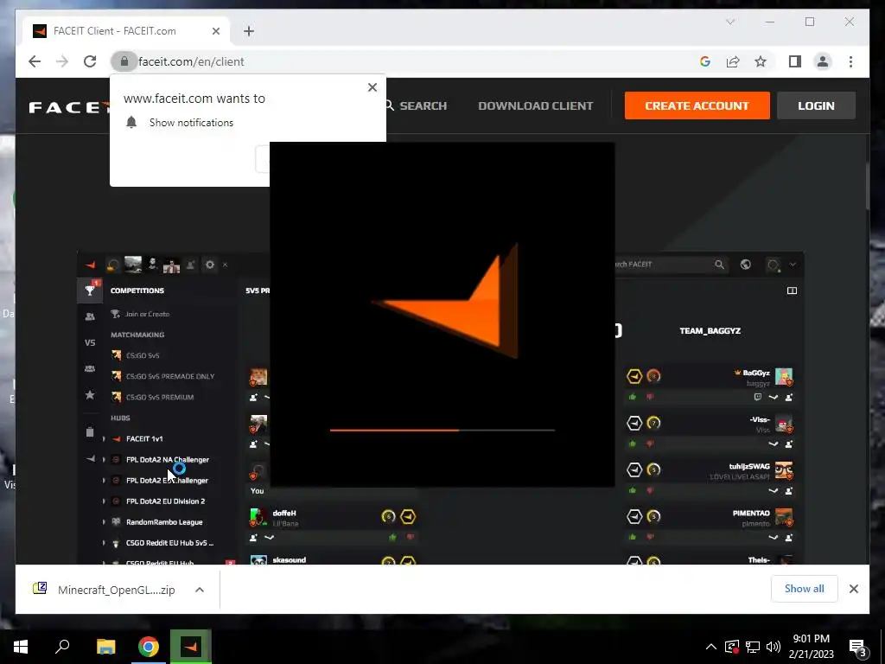This screenshot has width=885, height=664.
Task: Thumbs up the BaGGyz player
Action: 632,397
